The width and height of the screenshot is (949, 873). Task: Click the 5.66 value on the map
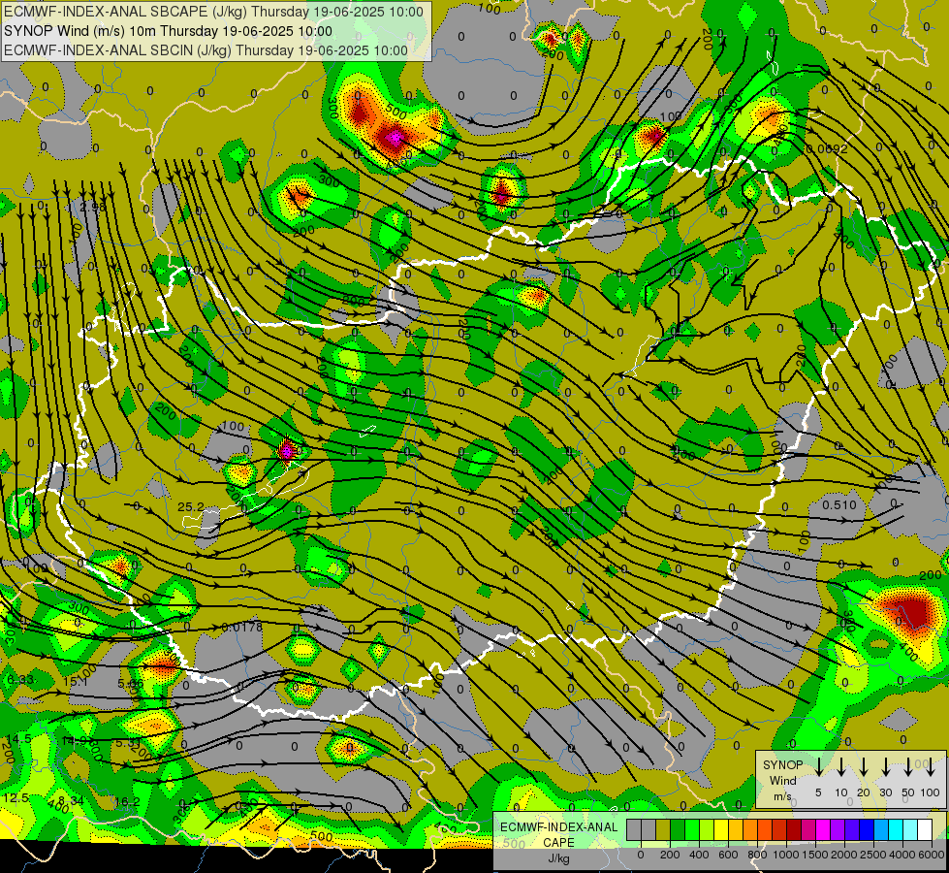pyautogui.click(x=131, y=684)
